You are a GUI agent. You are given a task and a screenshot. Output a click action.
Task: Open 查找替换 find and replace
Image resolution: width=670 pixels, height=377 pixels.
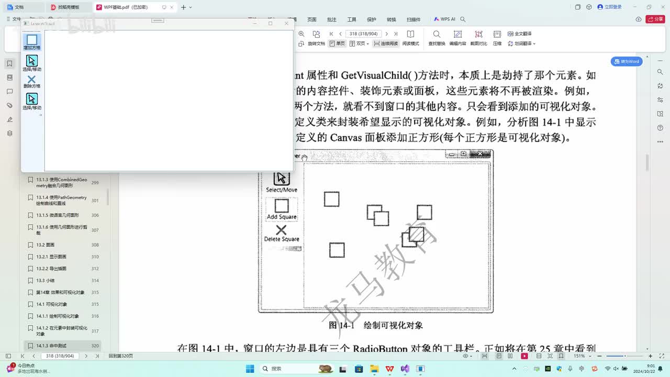pos(437,38)
